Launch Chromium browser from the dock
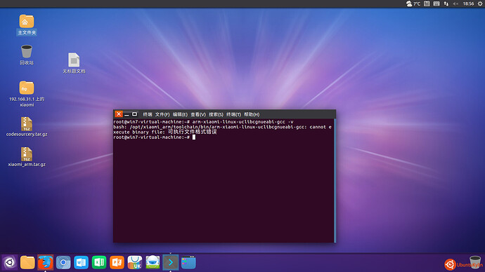This screenshot has height=272, width=485. [63, 262]
